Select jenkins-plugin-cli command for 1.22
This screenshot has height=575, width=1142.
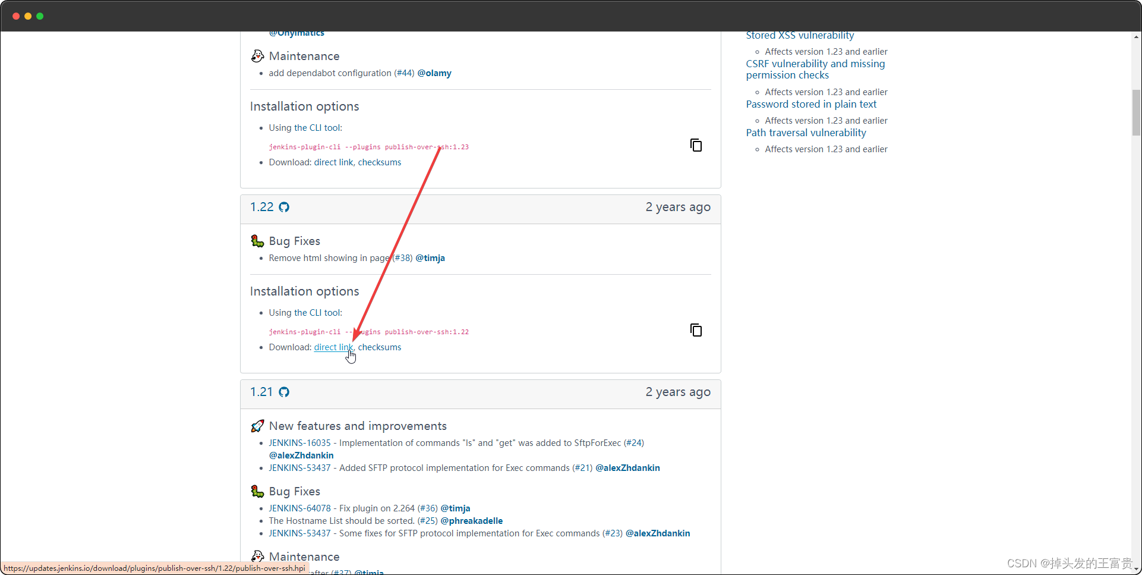[x=368, y=332]
